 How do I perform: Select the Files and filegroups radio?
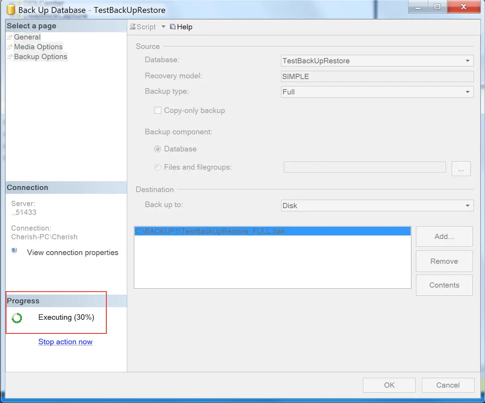(158, 167)
